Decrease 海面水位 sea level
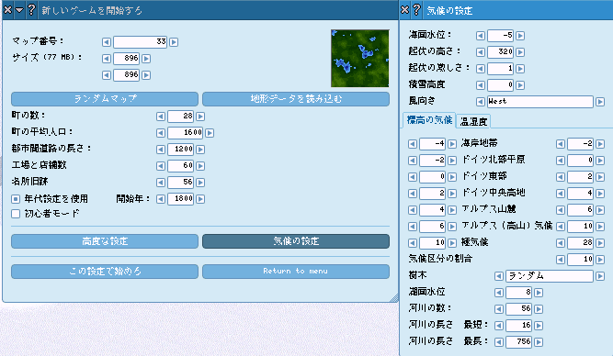This screenshot has height=356, width=613. tap(481, 36)
